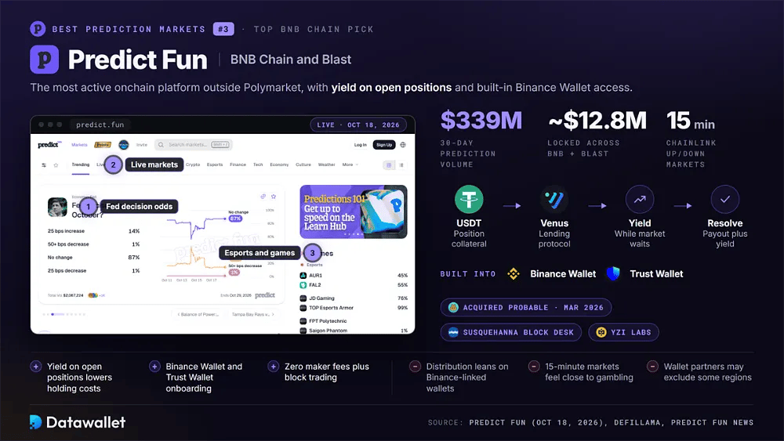Click the Saigon Phantom row
This screenshot has width=784, height=441.
(x=354, y=331)
